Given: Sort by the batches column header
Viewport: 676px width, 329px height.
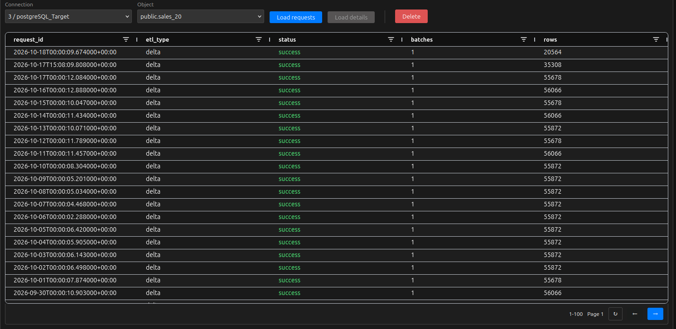Looking at the screenshot, I should point(422,39).
